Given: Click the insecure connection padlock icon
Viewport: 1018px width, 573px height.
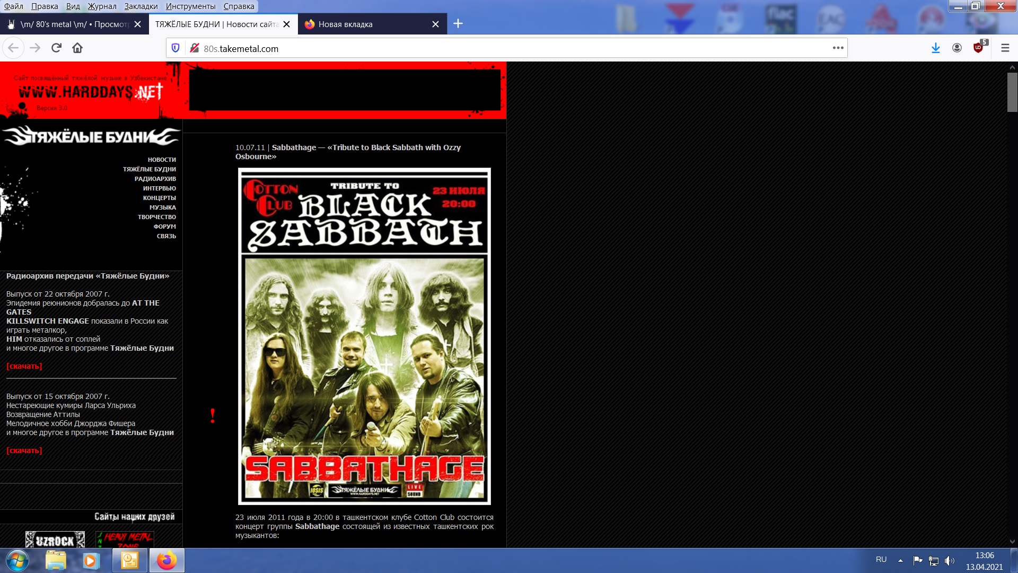Looking at the screenshot, I should tap(195, 48).
